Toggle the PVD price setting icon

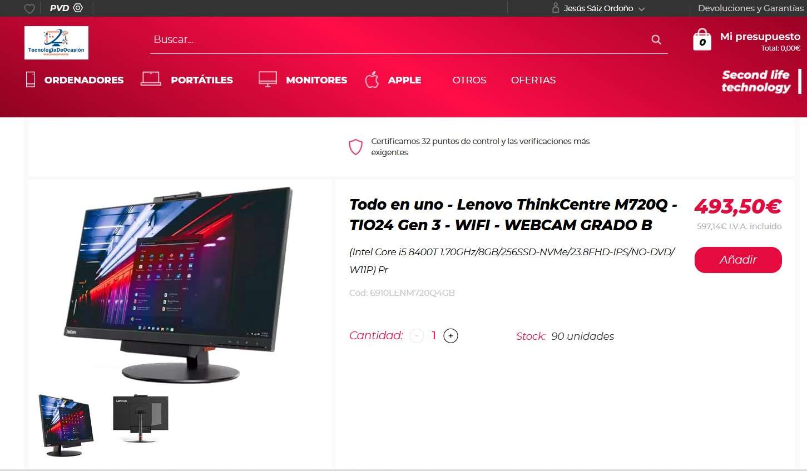pos(78,8)
